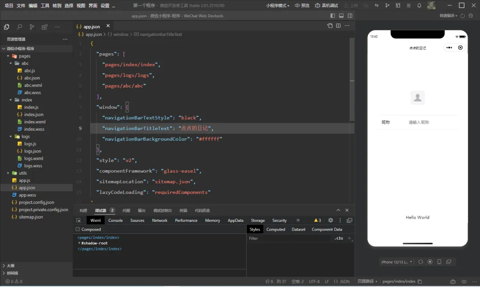
Task: Open the 工具 (Tools) menu
Action: click(x=45, y=5)
